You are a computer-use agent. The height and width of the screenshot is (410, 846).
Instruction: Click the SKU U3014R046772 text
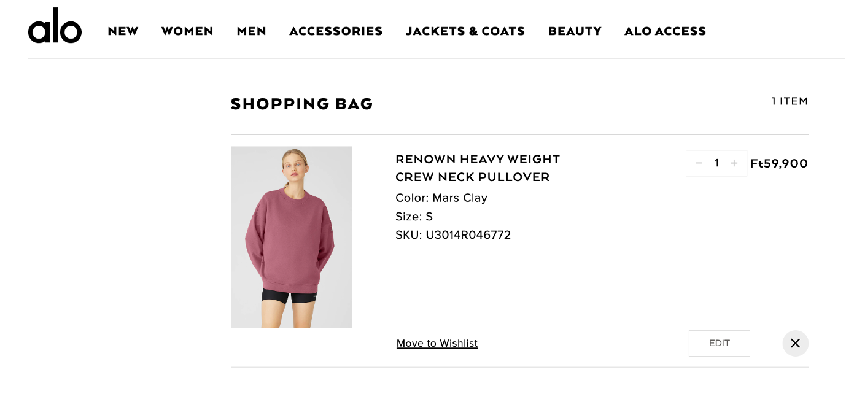[x=453, y=235]
